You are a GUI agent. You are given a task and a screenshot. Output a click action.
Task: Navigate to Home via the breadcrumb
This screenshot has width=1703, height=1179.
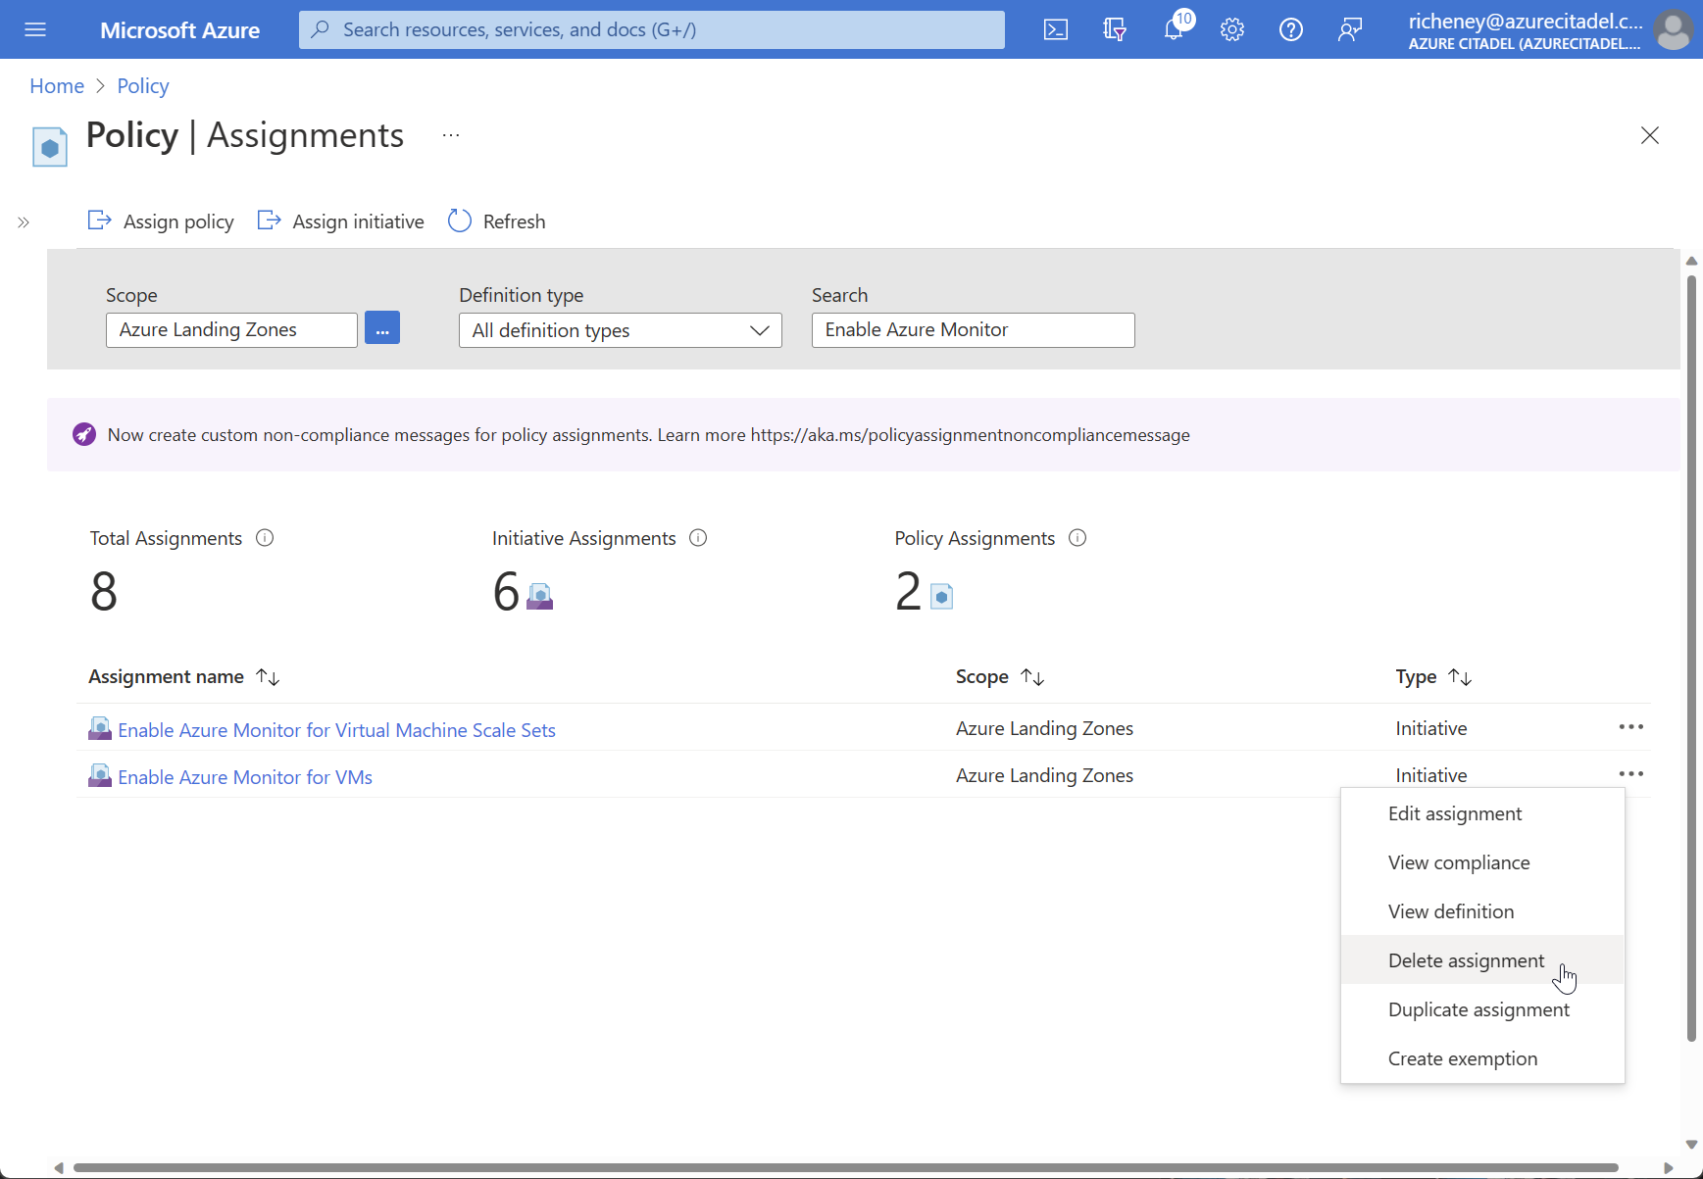point(56,86)
